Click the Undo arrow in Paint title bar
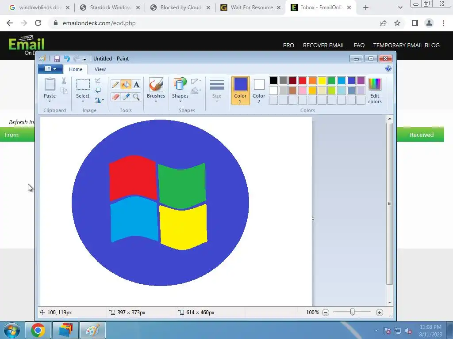This screenshot has height=339, width=453. (67, 59)
